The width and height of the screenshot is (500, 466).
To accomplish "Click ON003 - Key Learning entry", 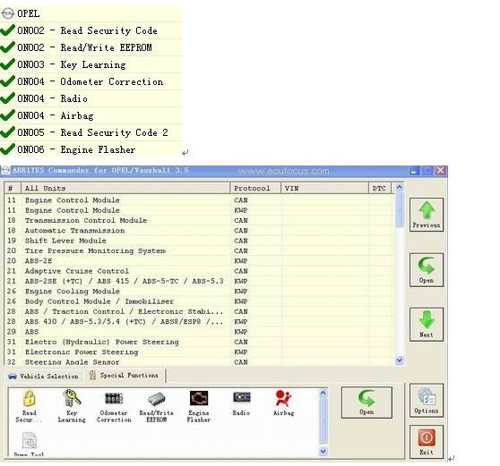I will point(91,64).
